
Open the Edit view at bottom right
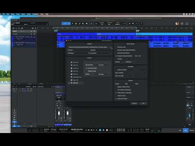[180, 131]
